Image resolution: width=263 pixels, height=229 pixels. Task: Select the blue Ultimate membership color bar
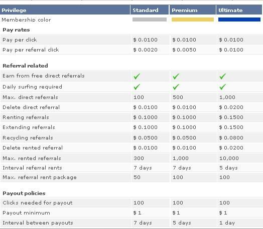click(x=239, y=19)
